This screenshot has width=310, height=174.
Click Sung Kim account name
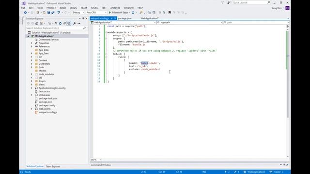pos(277,8)
